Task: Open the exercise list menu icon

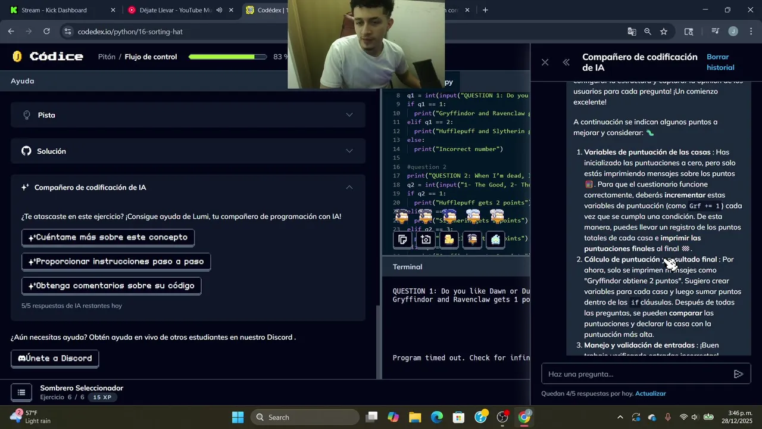Action: click(21, 392)
